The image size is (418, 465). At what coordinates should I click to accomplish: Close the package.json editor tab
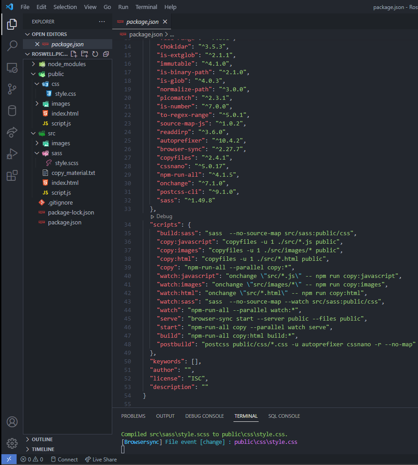(165, 22)
